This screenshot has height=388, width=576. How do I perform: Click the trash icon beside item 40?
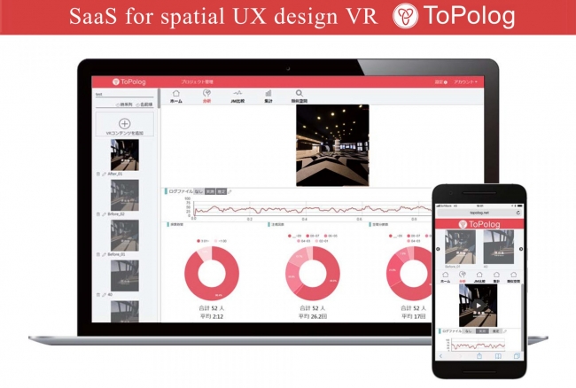pos(98,295)
